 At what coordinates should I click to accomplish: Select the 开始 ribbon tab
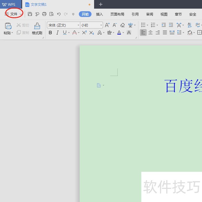[85, 14]
